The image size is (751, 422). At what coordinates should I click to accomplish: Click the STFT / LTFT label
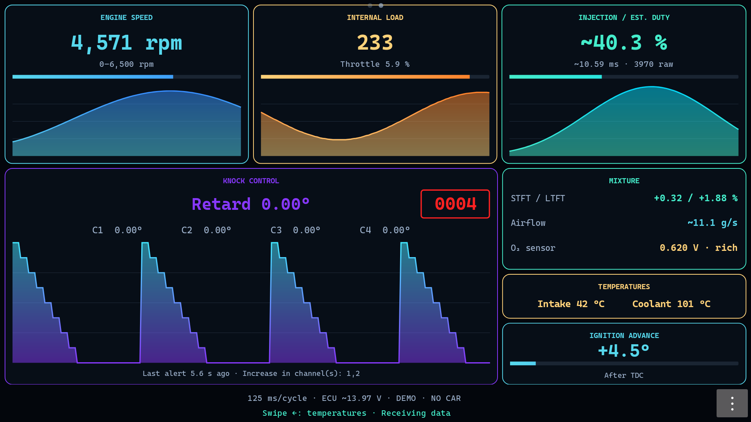click(x=538, y=198)
